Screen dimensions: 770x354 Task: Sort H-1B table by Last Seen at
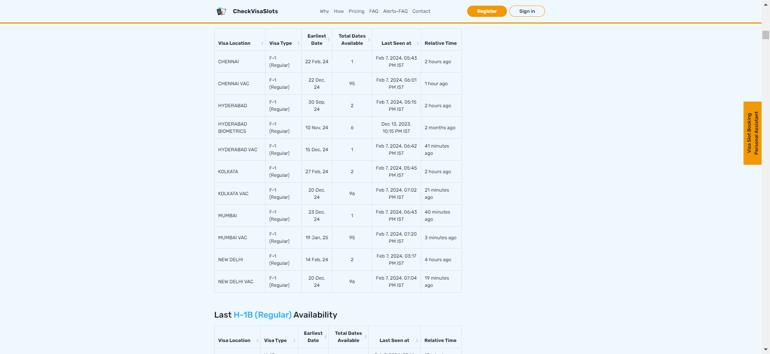(394, 337)
